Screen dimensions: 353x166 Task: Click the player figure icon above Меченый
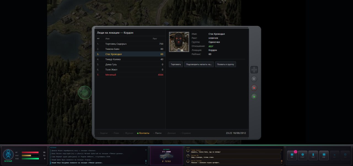coord(8,154)
